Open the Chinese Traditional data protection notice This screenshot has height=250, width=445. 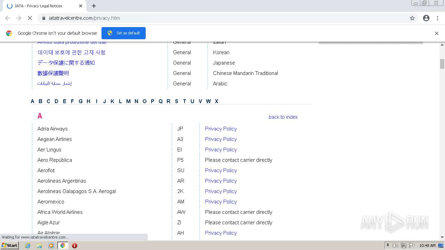pos(53,73)
